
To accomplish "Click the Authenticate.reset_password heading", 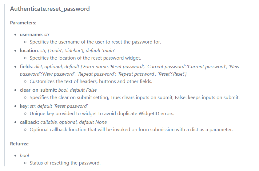I will [50, 9].
